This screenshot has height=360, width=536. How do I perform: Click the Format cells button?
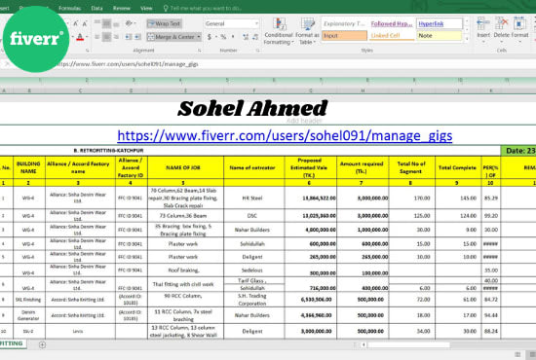point(519,30)
